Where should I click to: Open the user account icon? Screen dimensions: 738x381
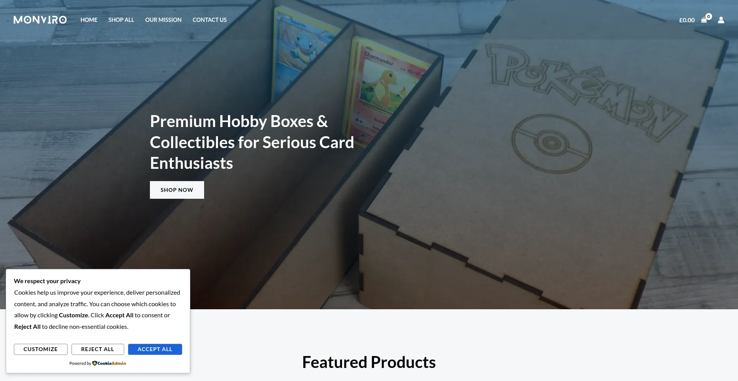pos(721,20)
